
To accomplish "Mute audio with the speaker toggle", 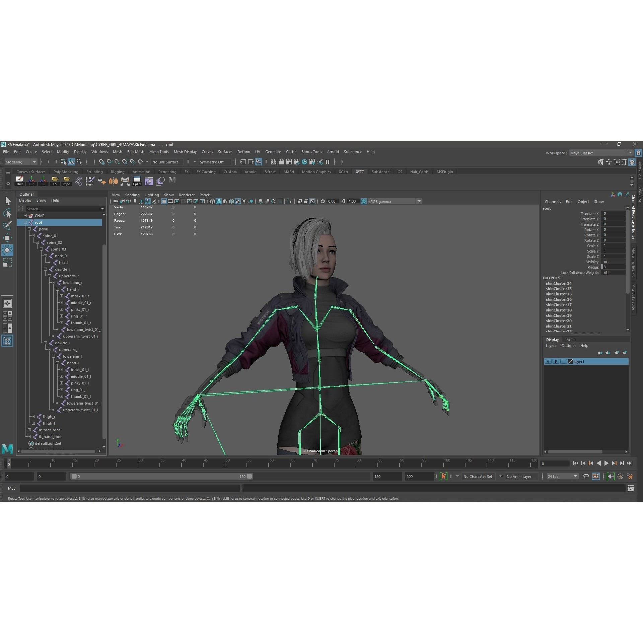I will tap(611, 476).
